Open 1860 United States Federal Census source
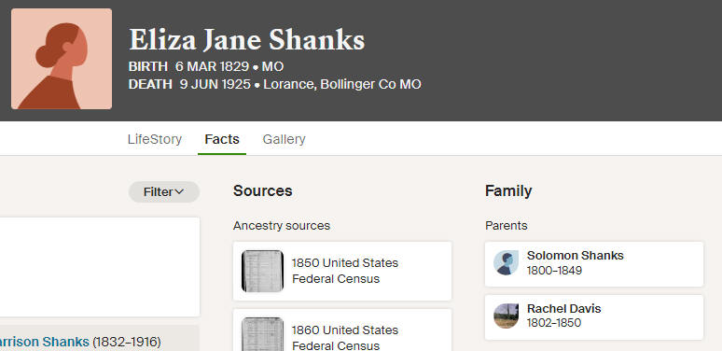The height and width of the screenshot is (351, 722). tap(342, 330)
